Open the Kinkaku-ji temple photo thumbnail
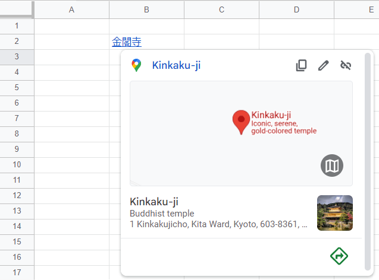The width and height of the screenshot is (379, 280). click(335, 213)
